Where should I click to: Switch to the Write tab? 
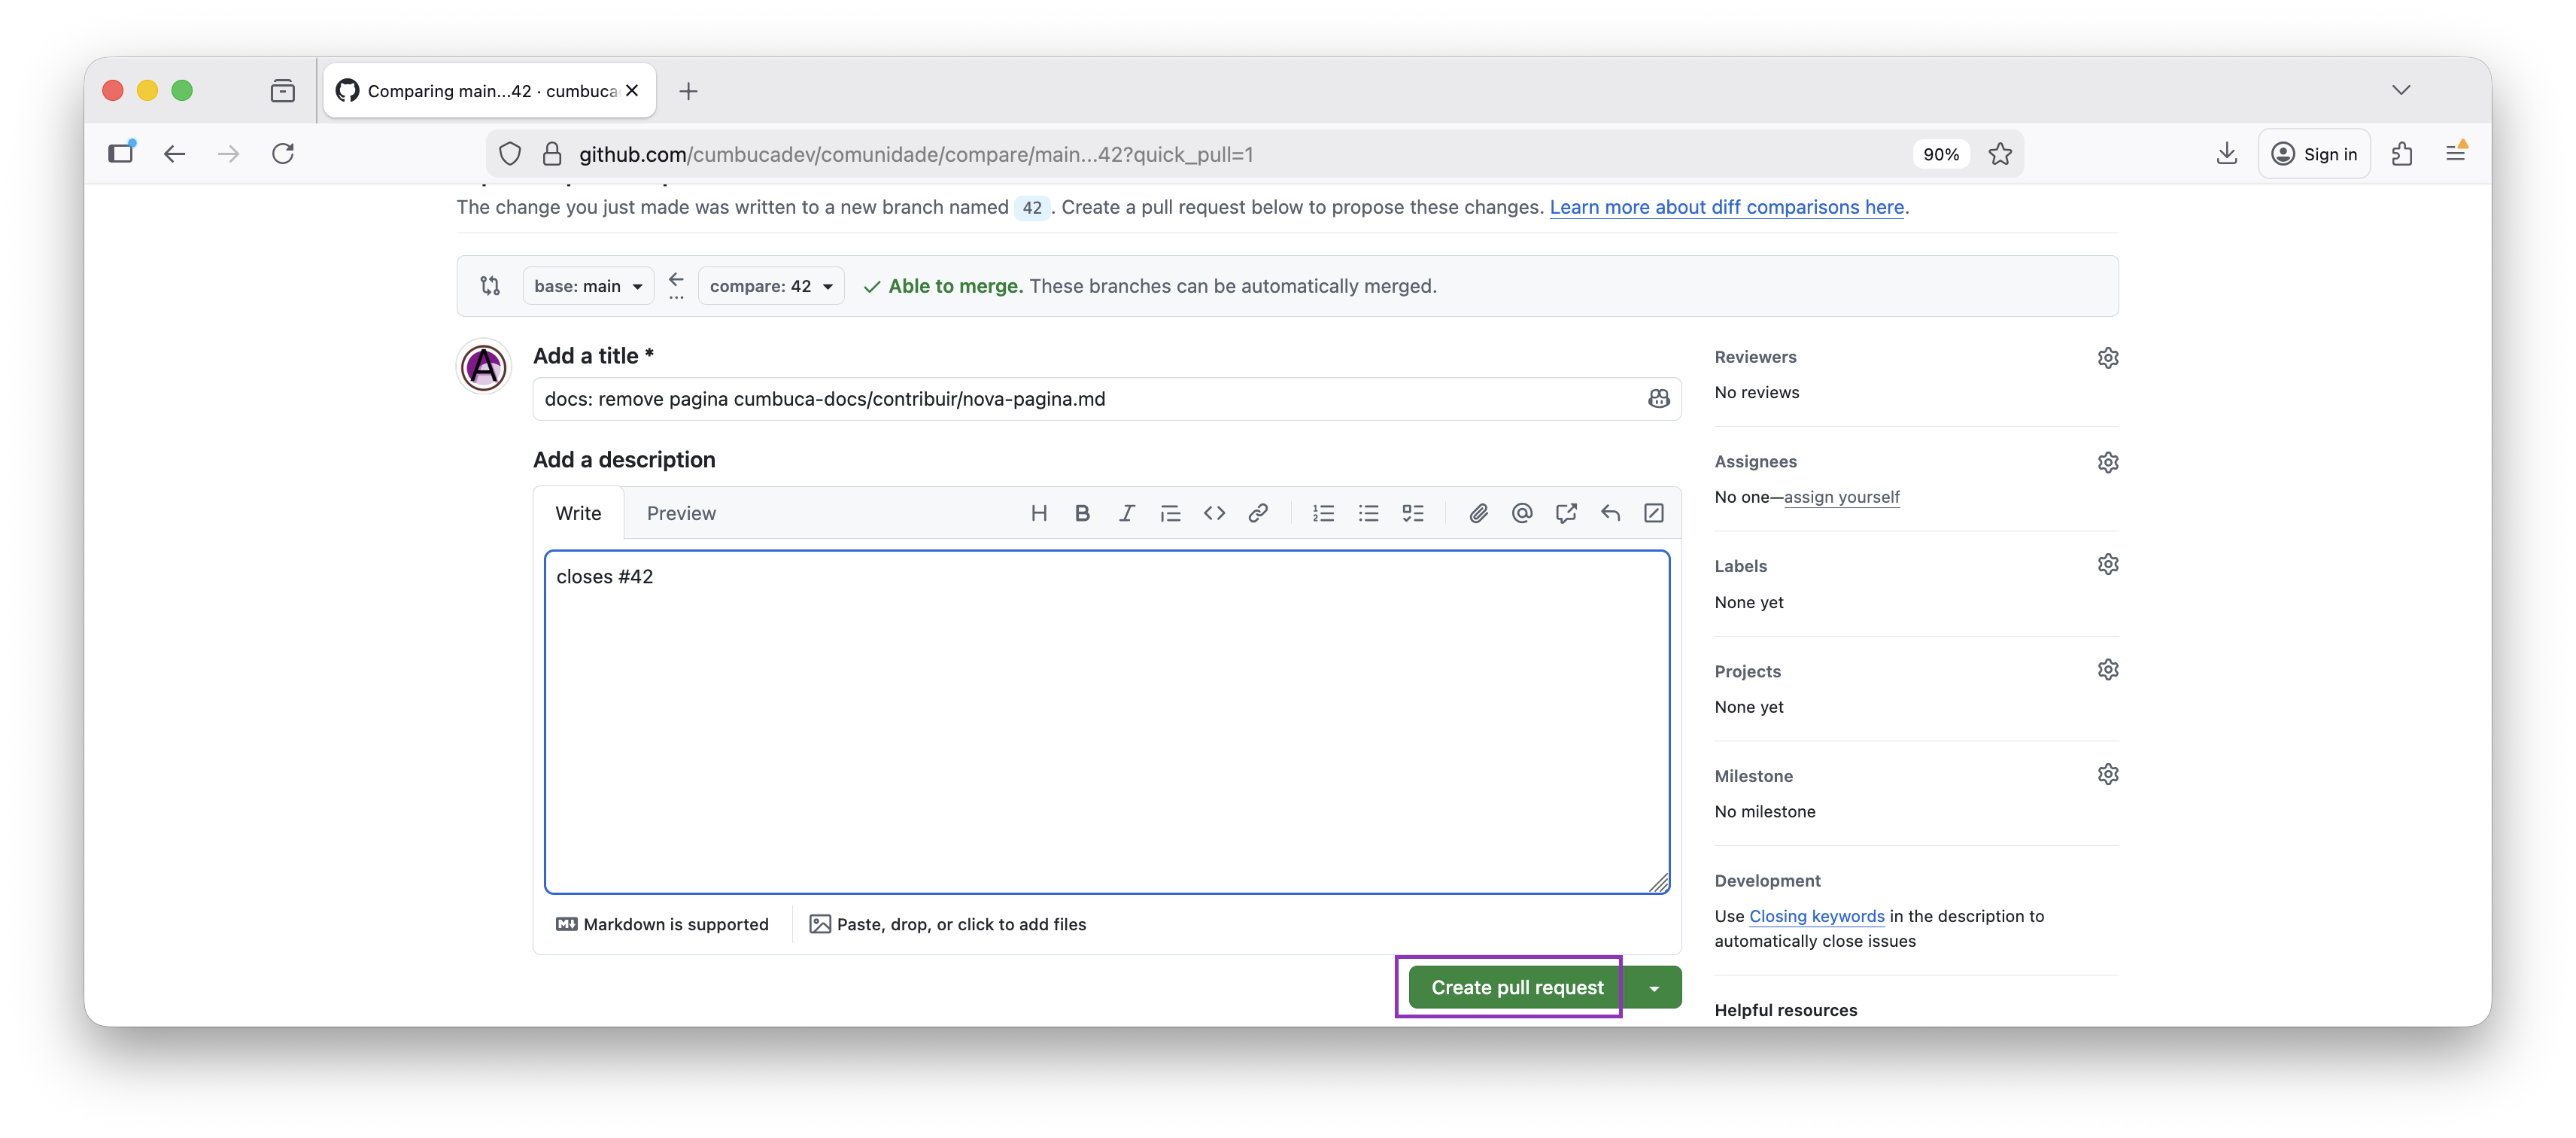578,513
